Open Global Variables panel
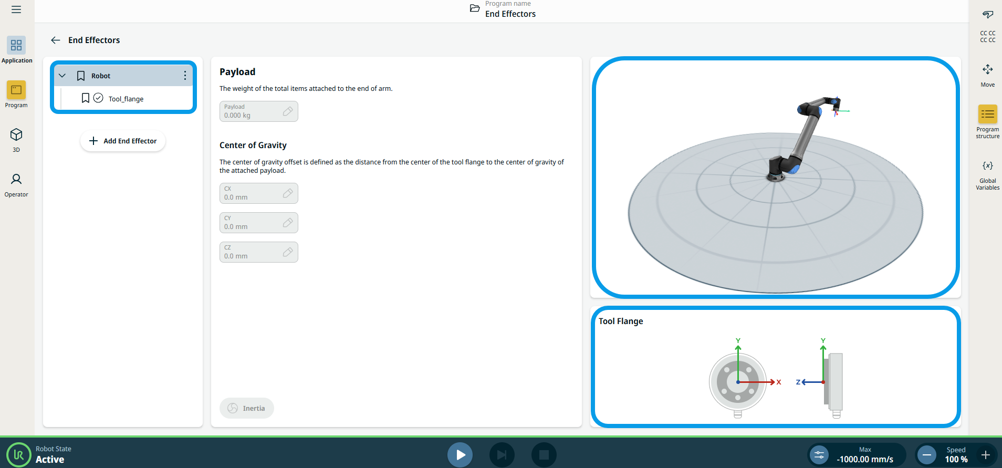The image size is (1002, 468). 987,175
